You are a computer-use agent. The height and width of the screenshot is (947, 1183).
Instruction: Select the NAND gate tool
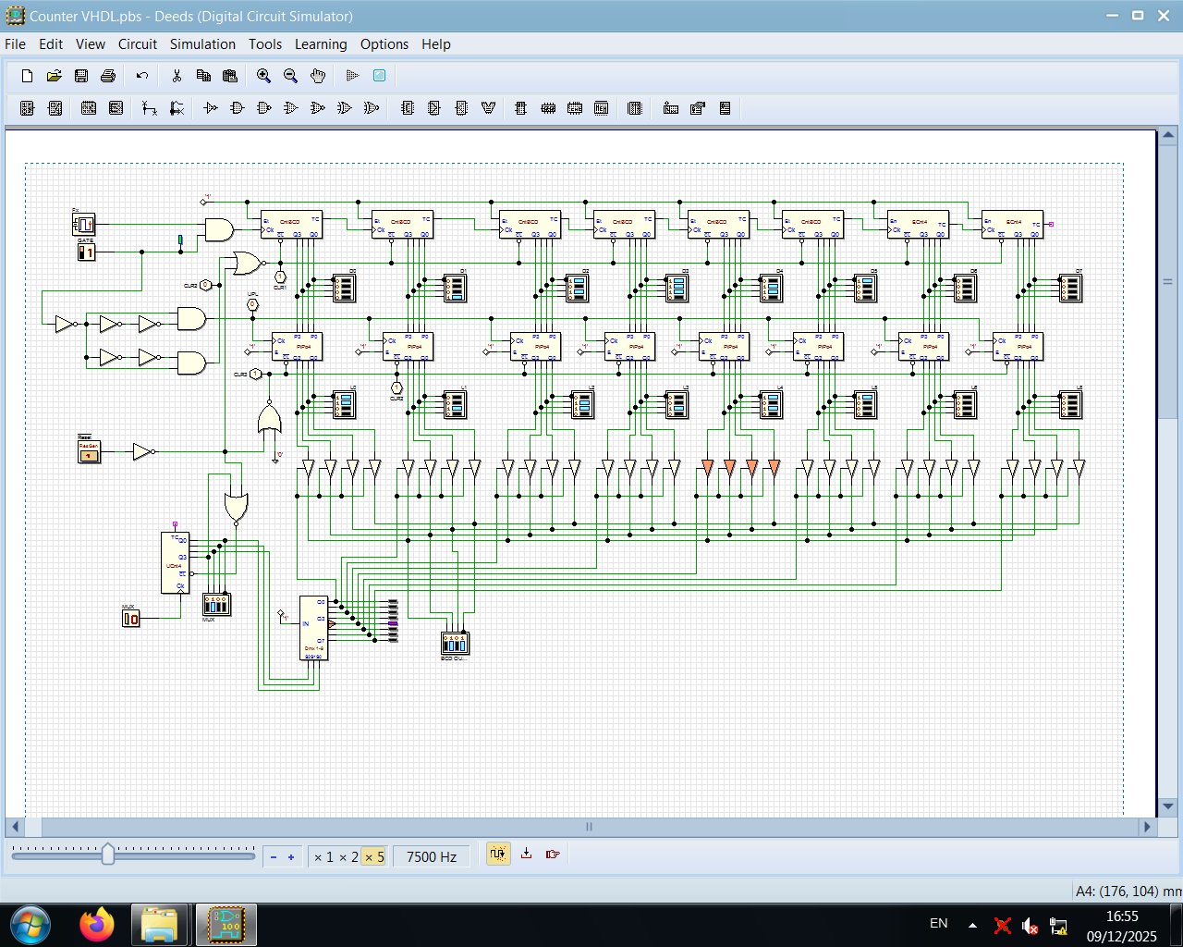[263, 108]
